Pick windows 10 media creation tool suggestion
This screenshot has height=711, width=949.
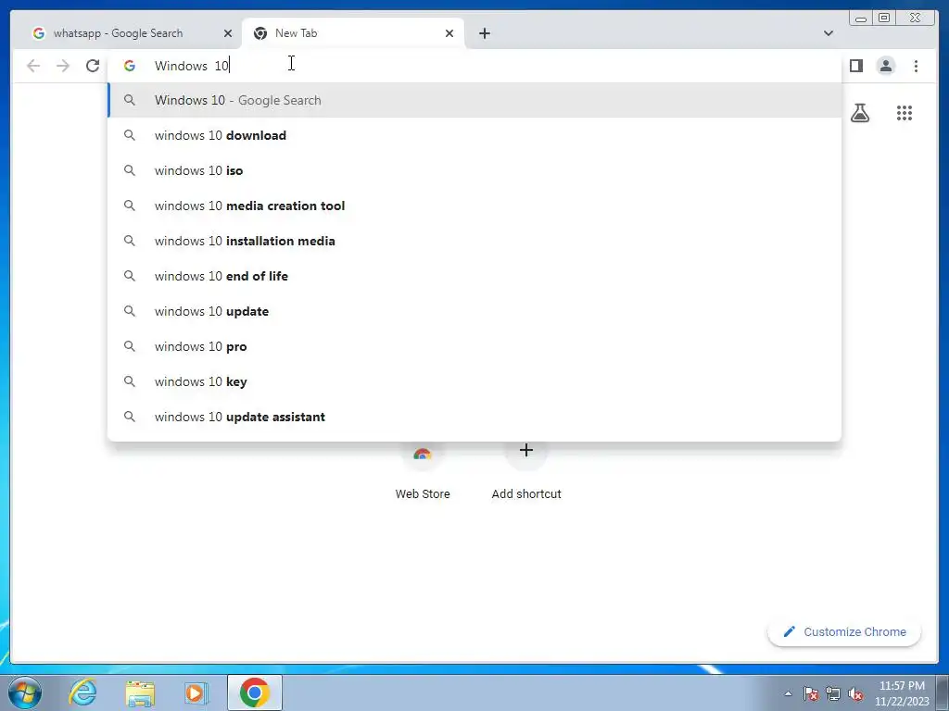click(x=474, y=206)
